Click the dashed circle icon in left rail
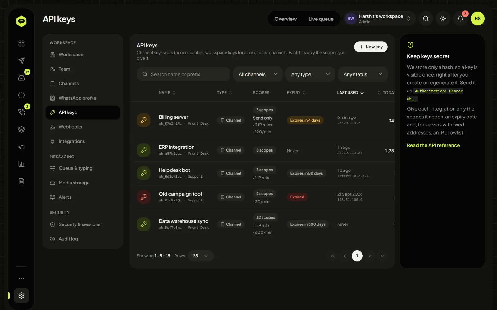Screen dimensions: 497x310 21,95
